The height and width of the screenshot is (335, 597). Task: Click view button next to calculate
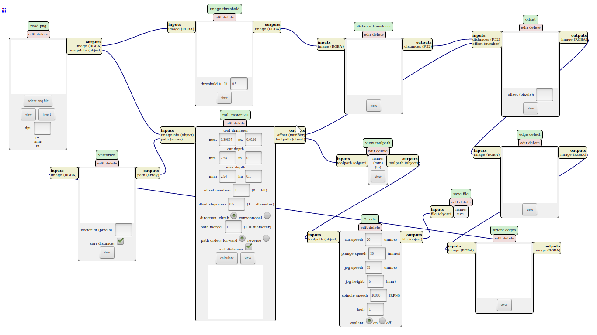[248, 258]
